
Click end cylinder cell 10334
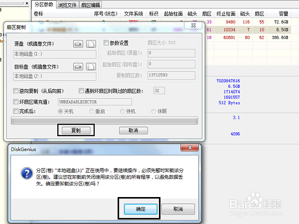click(x=229, y=30)
